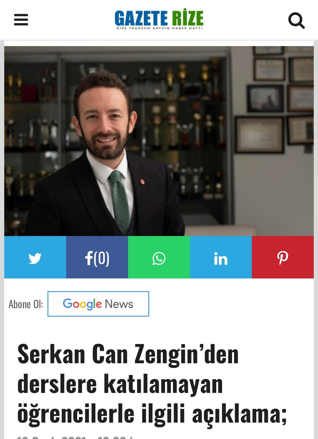Send the article via WhatsApp
The height and width of the screenshot is (439, 318).
click(x=159, y=257)
